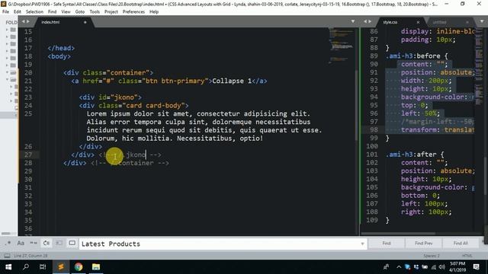Open the People icon in taskbar
The height and width of the screenshot is (274, 488).
click(387, 267)
